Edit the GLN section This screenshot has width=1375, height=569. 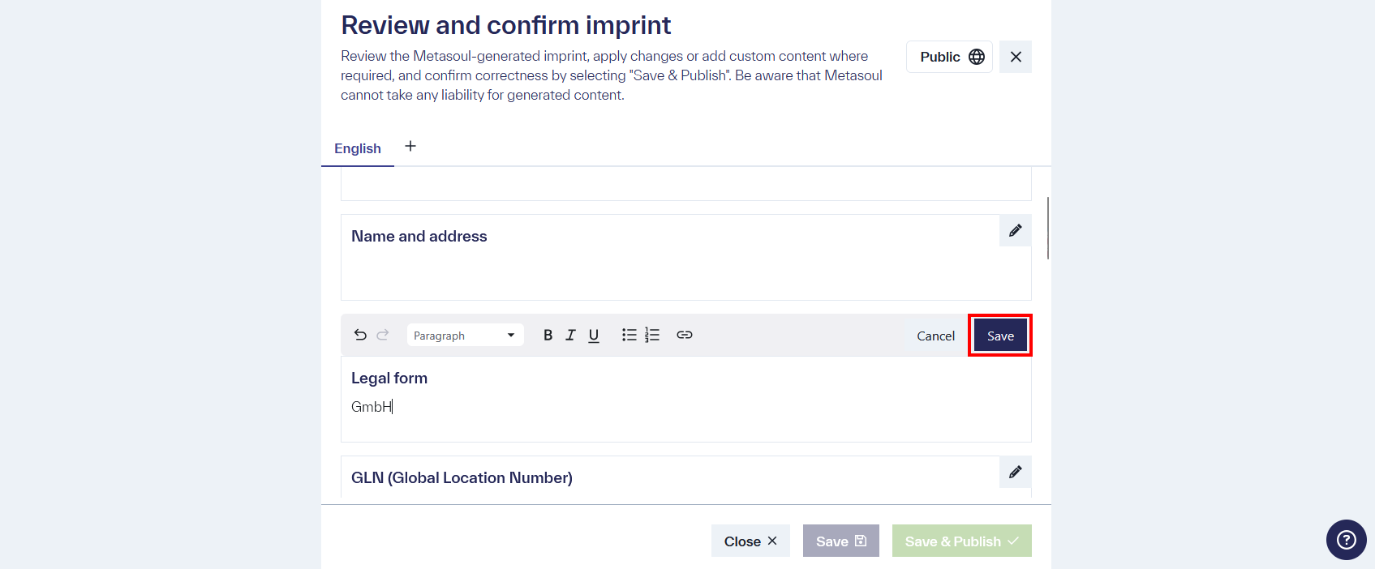(x=1015, y=472)
